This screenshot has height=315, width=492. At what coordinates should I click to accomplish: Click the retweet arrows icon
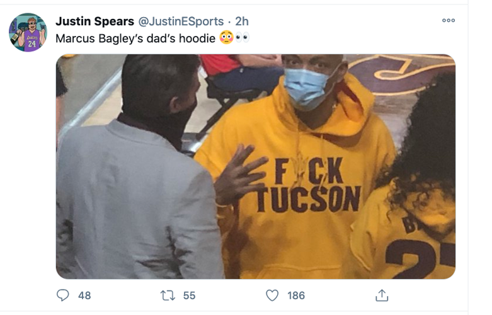pyautogui.click(x=168, y=295)
